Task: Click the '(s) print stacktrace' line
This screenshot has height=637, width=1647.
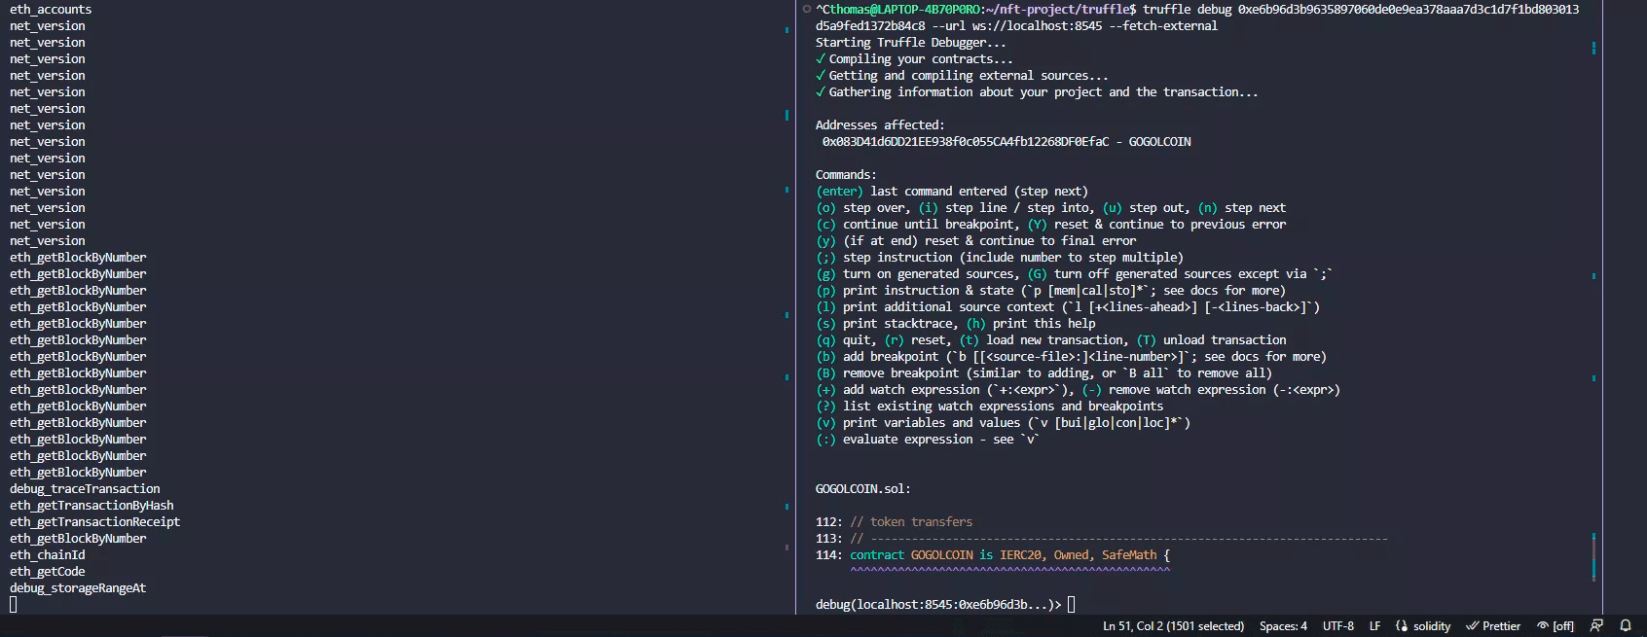Action: point(956,324)
